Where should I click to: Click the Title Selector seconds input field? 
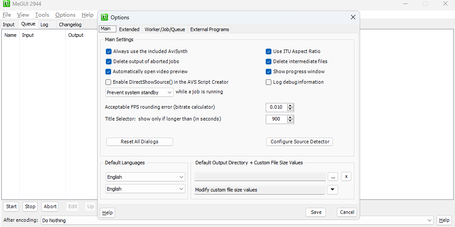[x=276, y=119]
